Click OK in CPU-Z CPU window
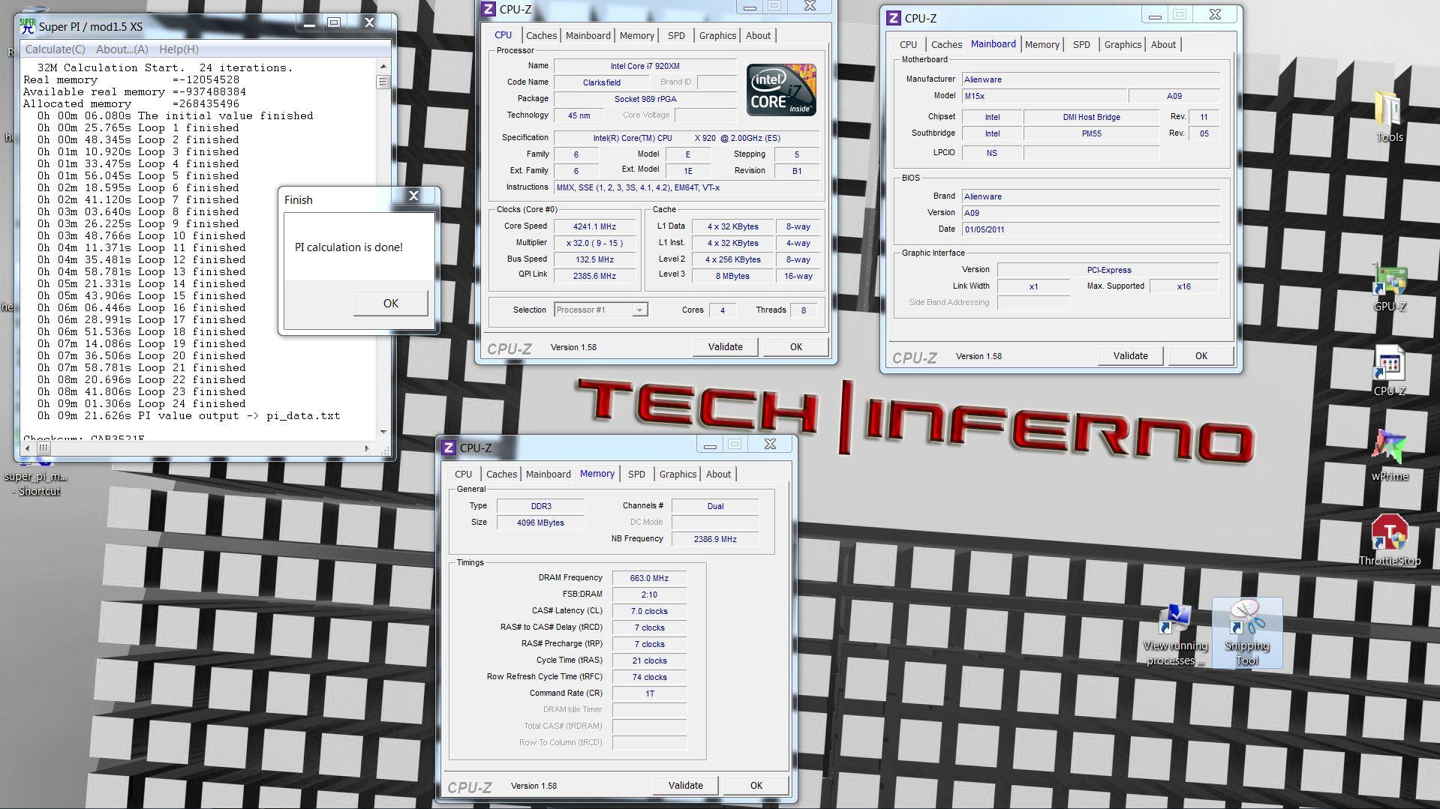 795,346
